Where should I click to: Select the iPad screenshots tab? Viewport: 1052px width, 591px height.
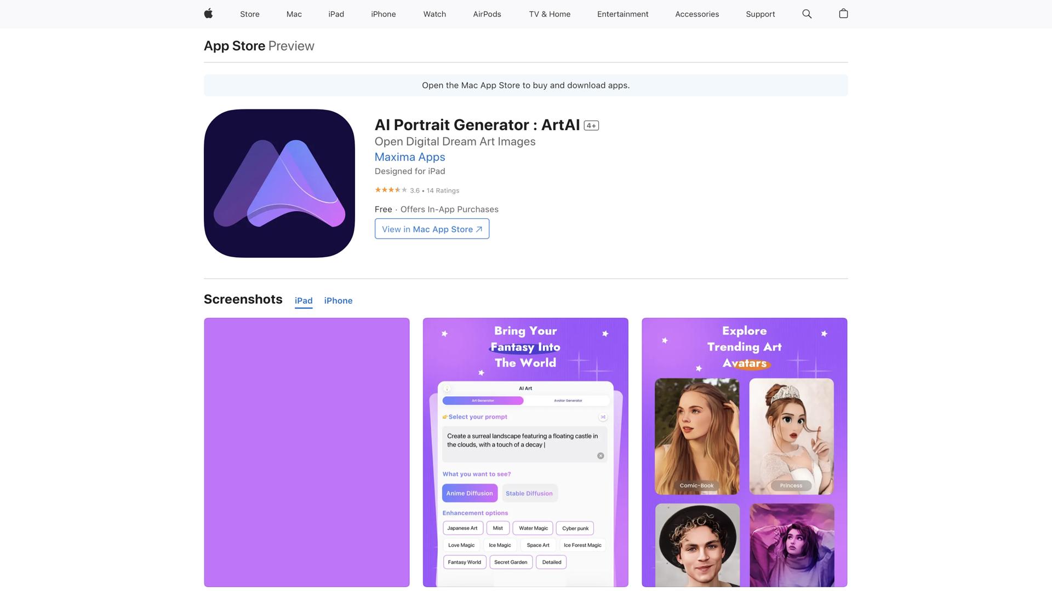[x=304, y=300]
